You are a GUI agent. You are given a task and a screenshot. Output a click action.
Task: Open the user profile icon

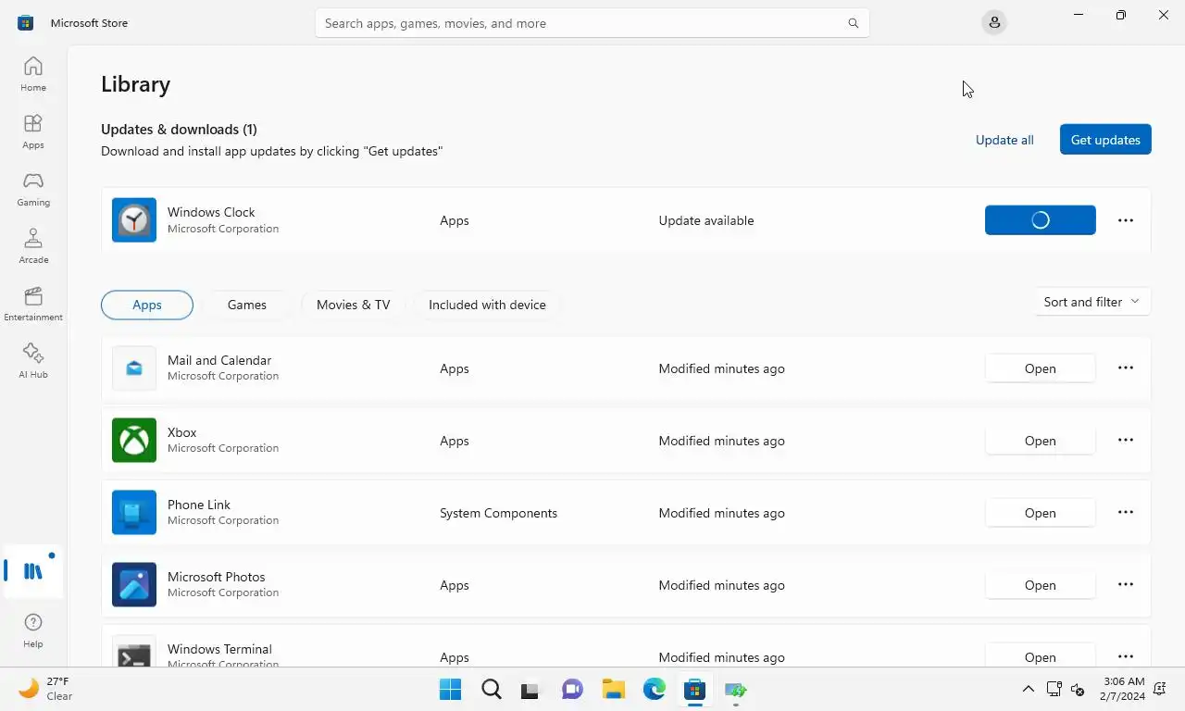click(x=994, y=23)
